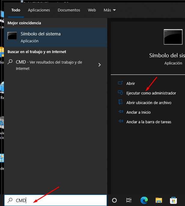Click the shield icon for run as administrator
Viewport: 185px width, 206px height.
tap(120, 93)
